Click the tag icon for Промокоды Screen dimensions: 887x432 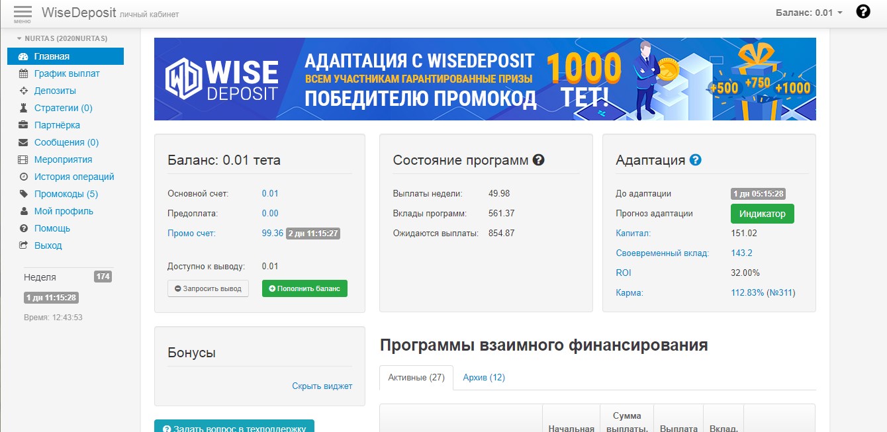pyautogui.click(x=23, y=194)
